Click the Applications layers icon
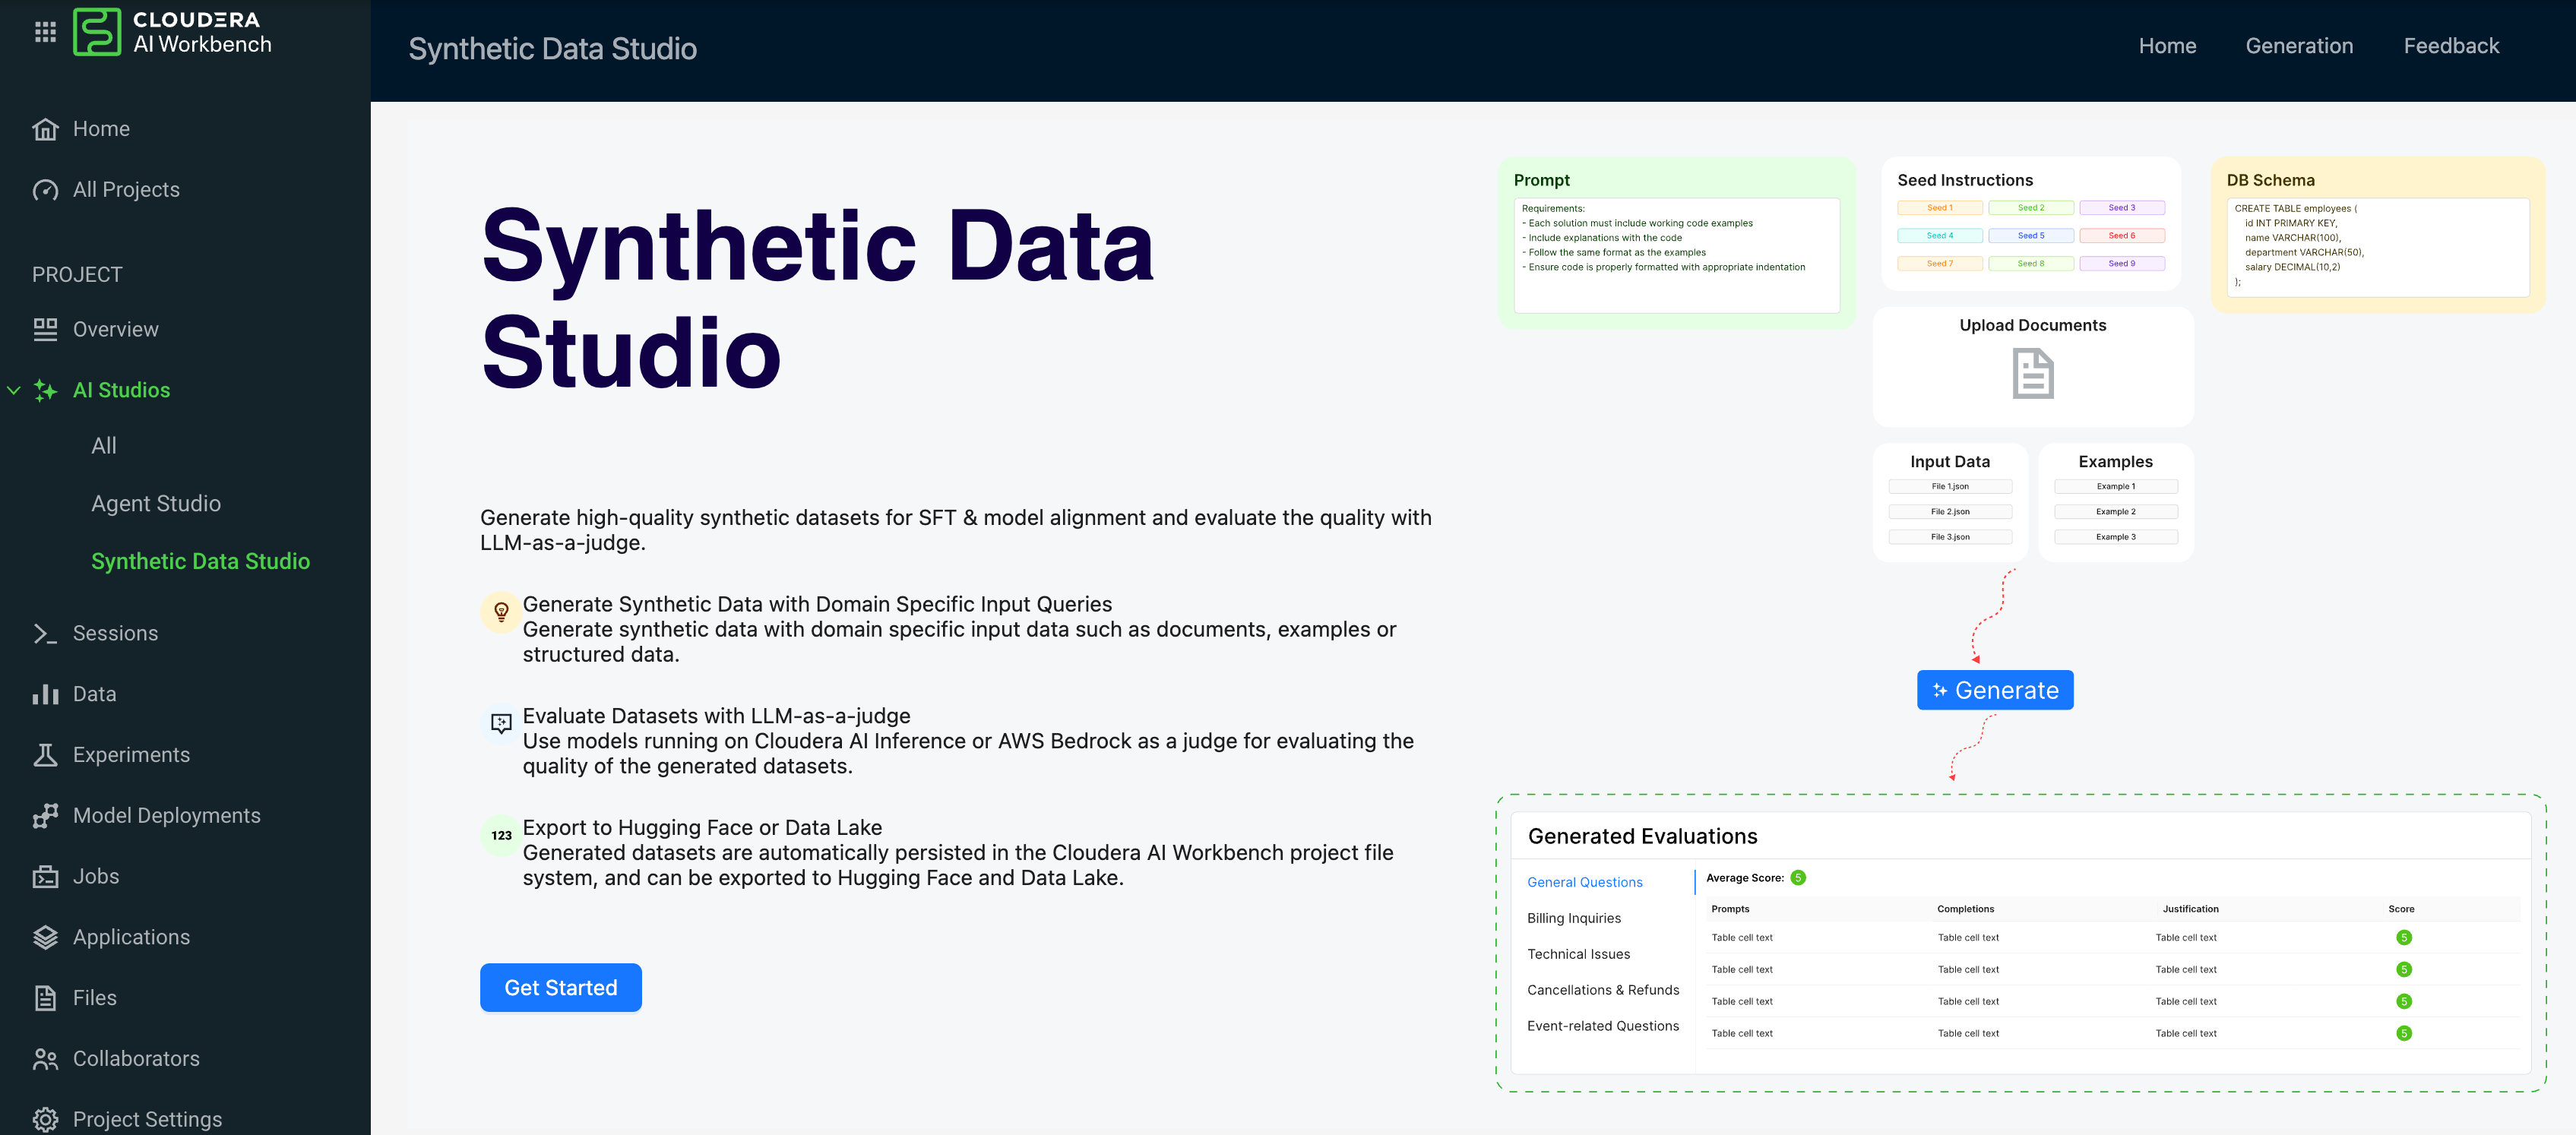2576x1135 pixels. 45,937
